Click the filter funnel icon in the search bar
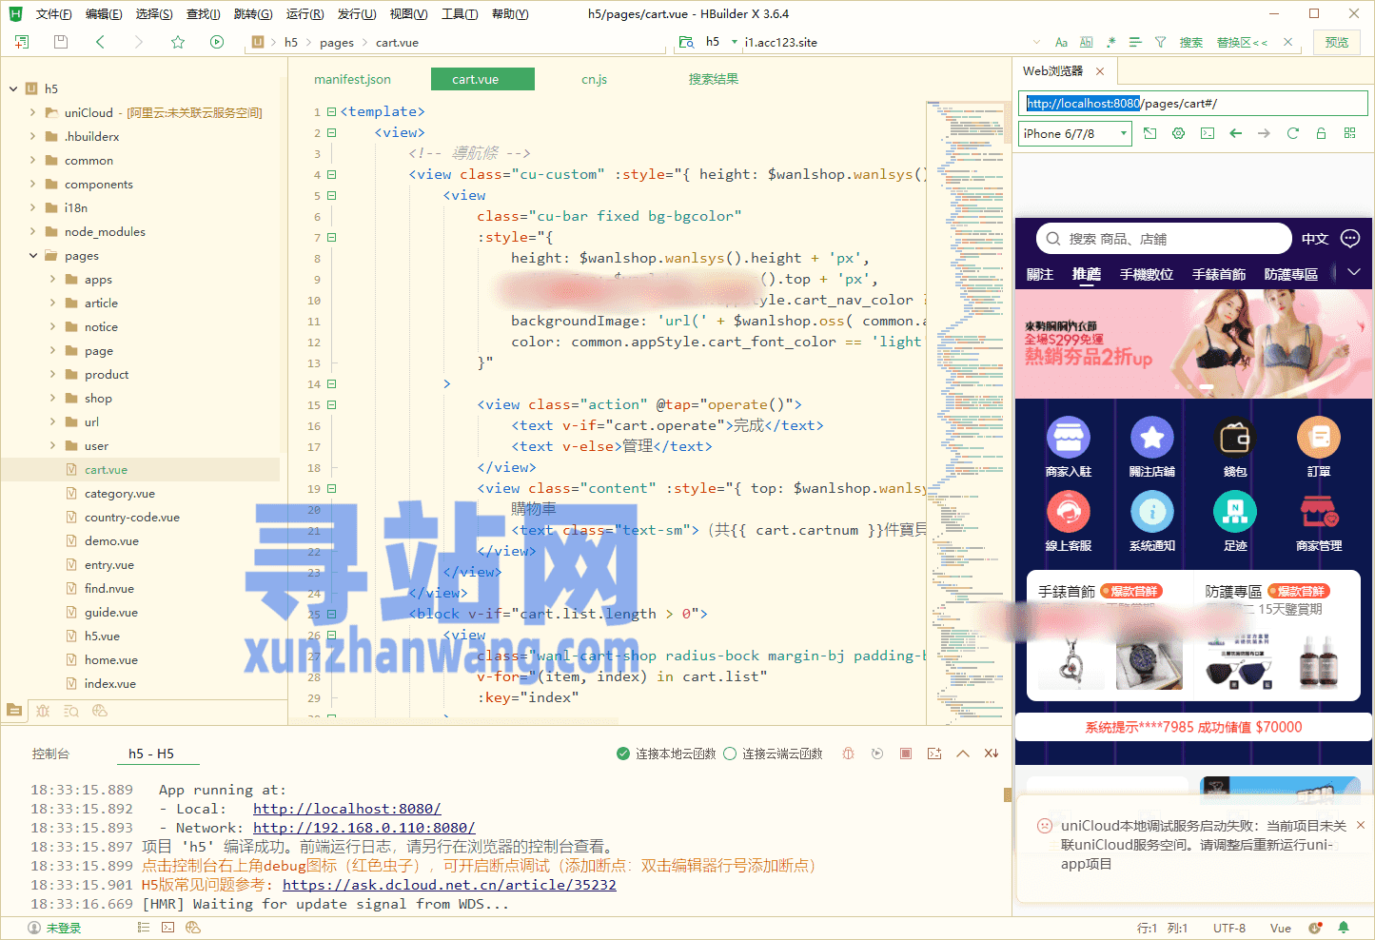 point(1160,42)
